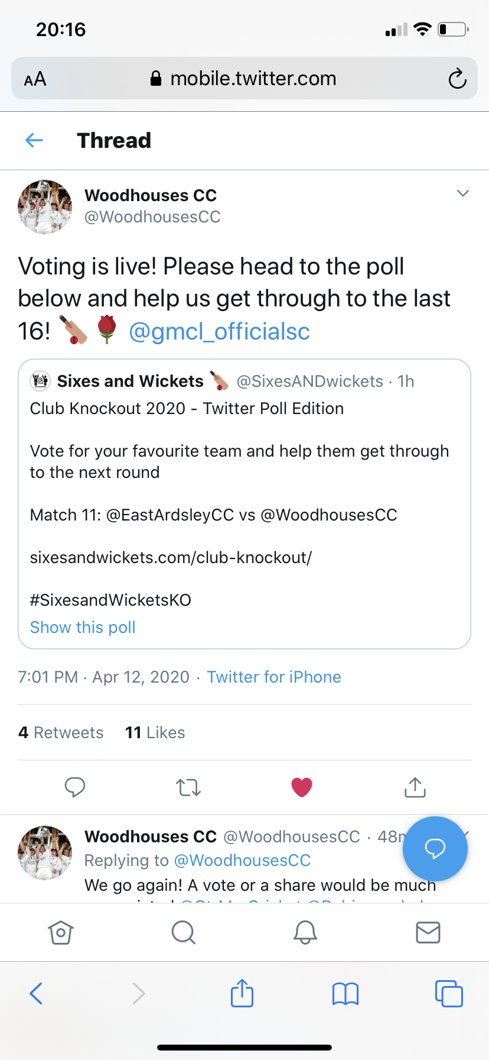Retweet the Woodhouses CC tweet

click(188, 787)
